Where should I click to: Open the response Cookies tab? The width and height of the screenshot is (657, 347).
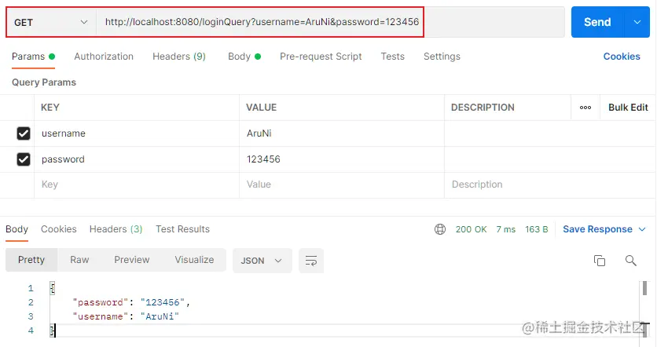click(59, 229)
